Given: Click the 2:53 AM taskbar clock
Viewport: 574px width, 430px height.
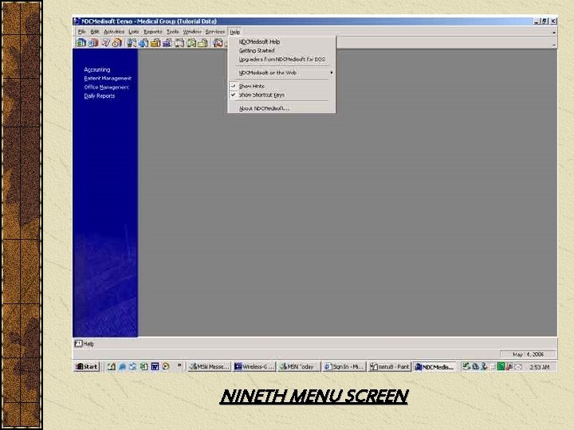Looking at the screenshot, I should [540, 367].
